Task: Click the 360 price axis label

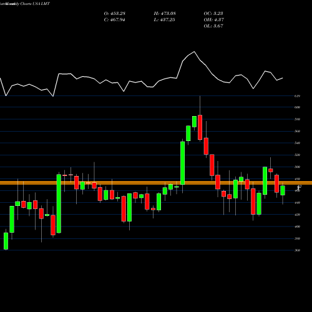Action: [x=297, y=250]
